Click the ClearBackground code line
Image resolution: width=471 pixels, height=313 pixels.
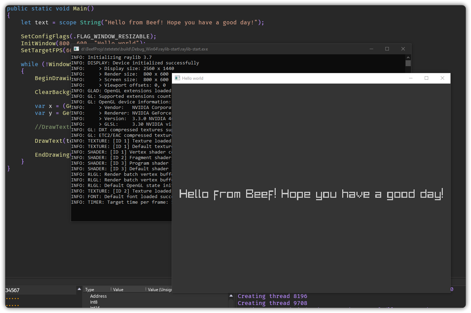click(x=53, y=92)
